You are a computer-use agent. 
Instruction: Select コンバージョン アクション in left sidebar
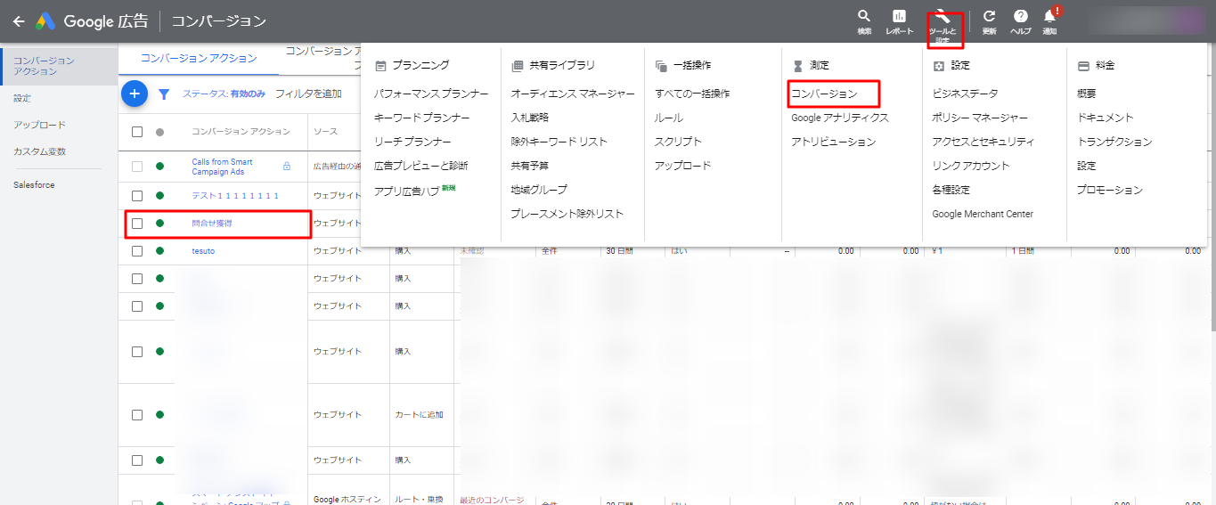coord(59,66)
